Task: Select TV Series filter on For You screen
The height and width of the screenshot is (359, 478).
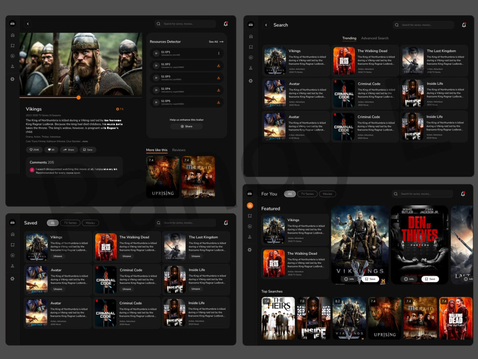Action: (307, 194)
